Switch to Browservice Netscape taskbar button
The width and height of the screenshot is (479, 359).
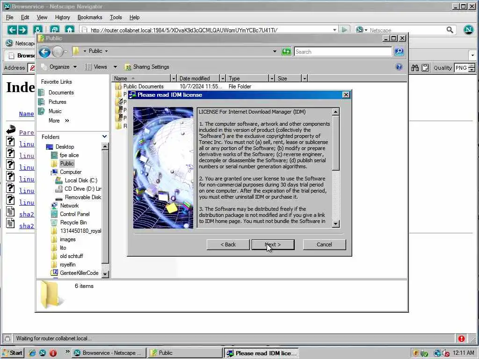[x=109, y=353]
